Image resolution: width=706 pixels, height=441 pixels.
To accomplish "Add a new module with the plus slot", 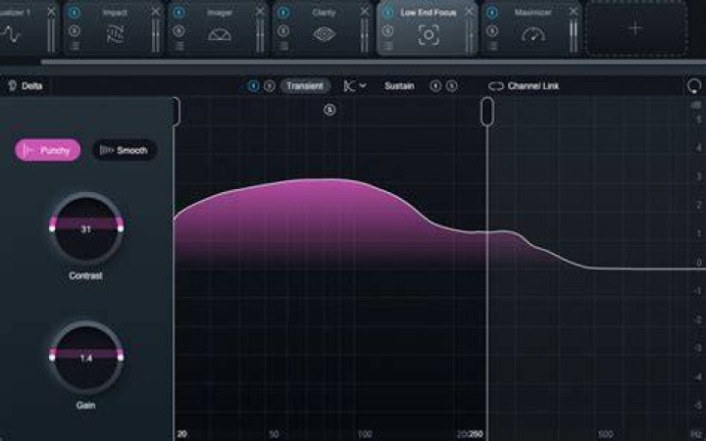I will [635, 28].
